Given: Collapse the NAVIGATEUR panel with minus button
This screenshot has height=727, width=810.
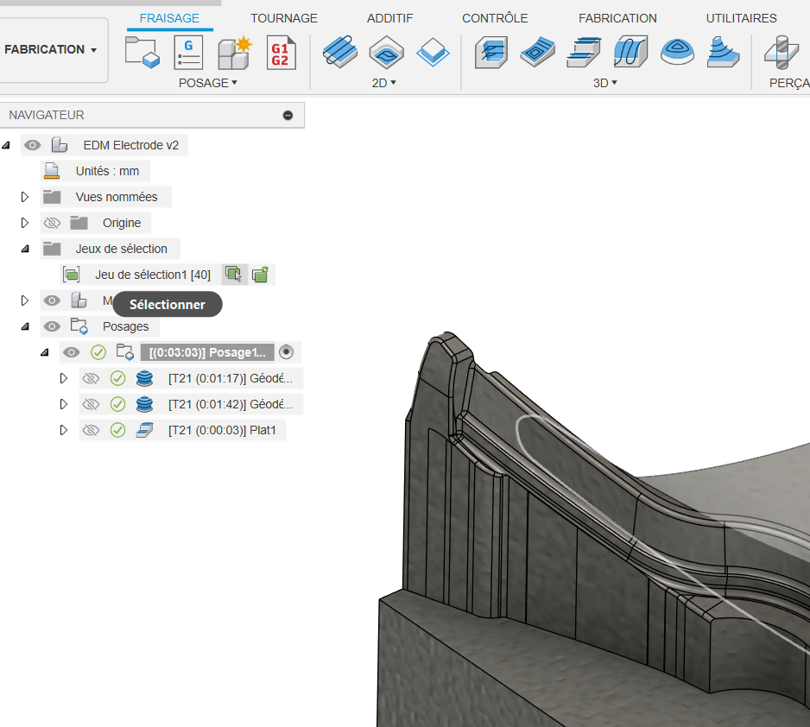Looking at the screenshot, I should click(x=288, y=115).
